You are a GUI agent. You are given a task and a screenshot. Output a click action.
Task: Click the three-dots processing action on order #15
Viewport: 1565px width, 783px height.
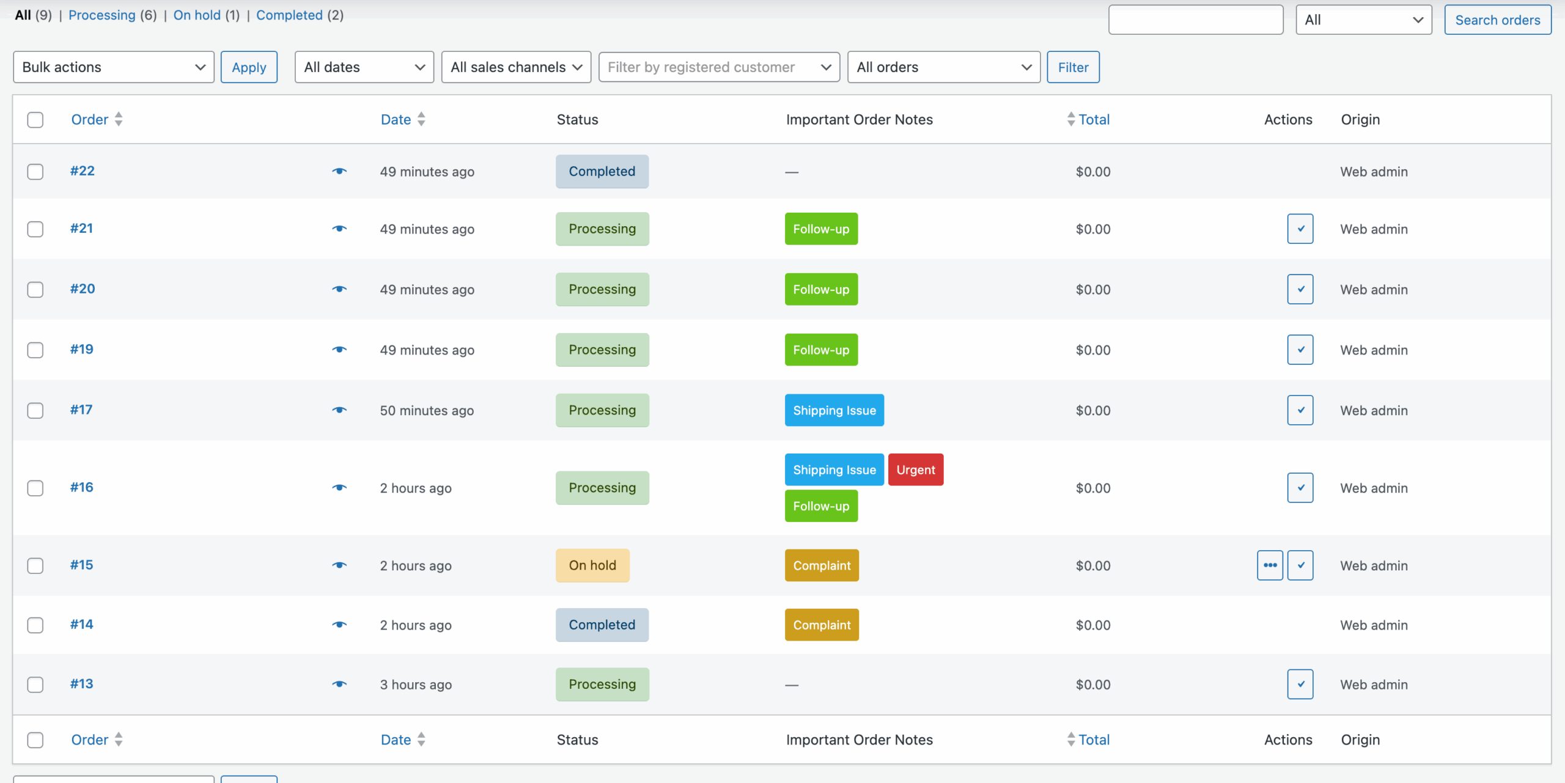click(x=1270, y=565)
